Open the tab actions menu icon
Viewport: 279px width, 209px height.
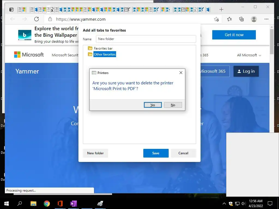tap(11, 10)
